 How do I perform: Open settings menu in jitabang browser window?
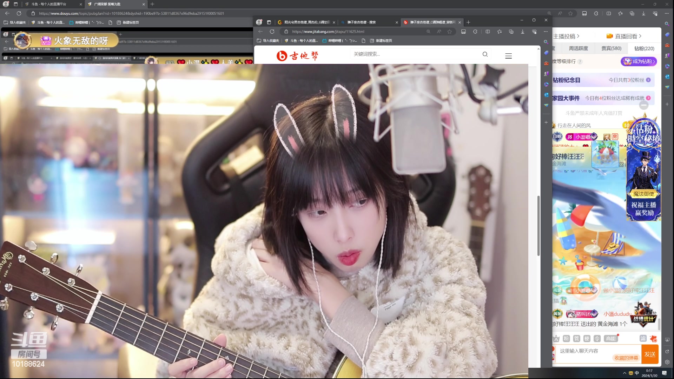[x=546, y=32]
